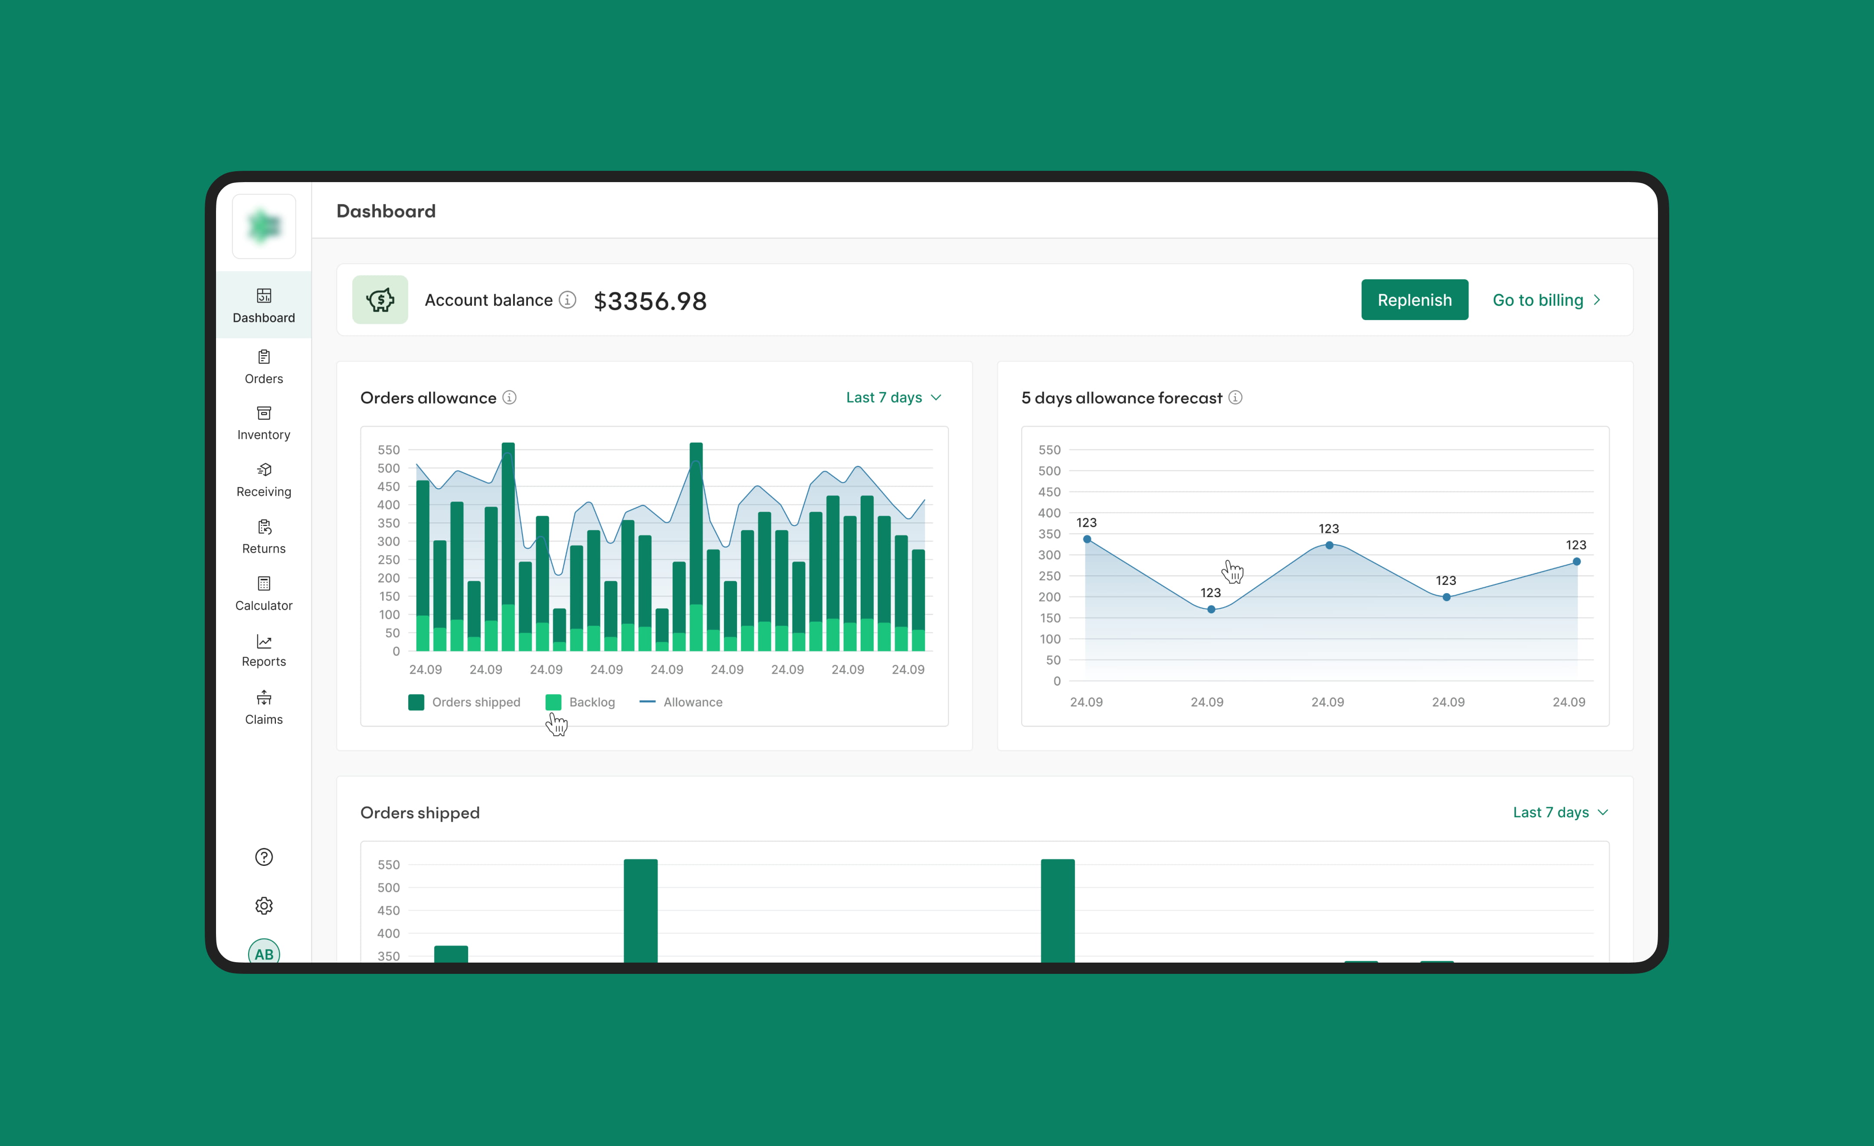Image resolution: width=1874 pixels, height=1146 pixels.
Task: Toggle the Backlog legend swatch
Action: 554,702
